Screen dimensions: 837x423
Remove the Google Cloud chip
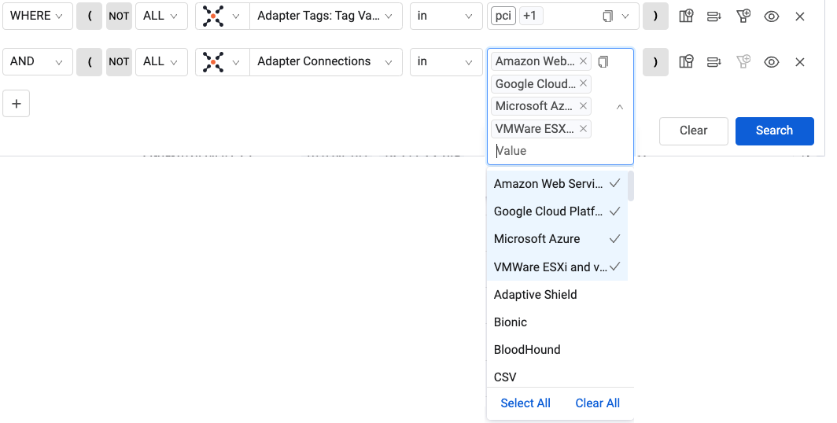pyautogui.click(x=583, y=83)
